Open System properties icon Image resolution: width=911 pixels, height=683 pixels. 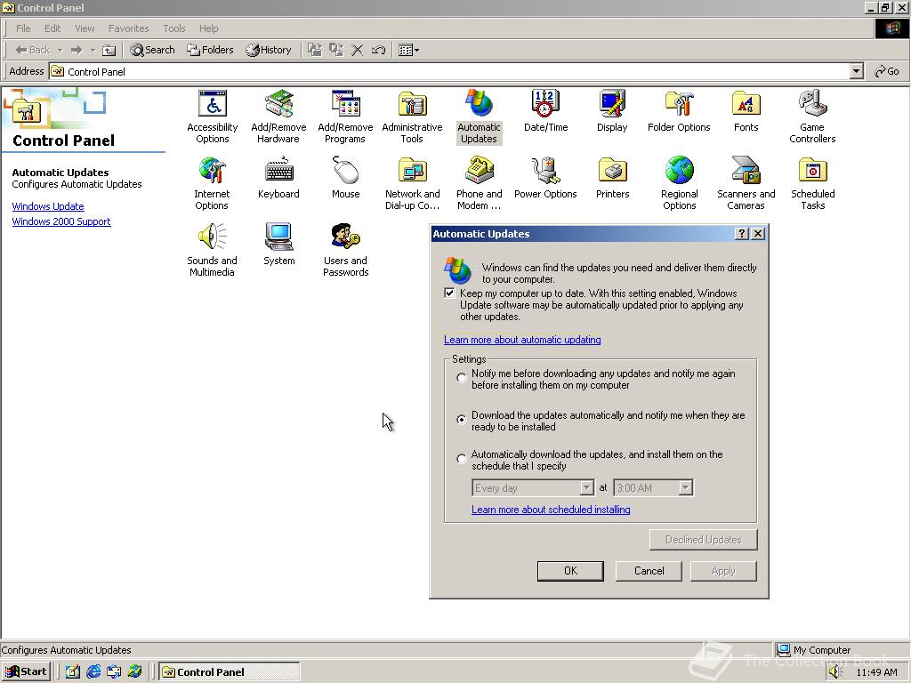coord(278,244)
